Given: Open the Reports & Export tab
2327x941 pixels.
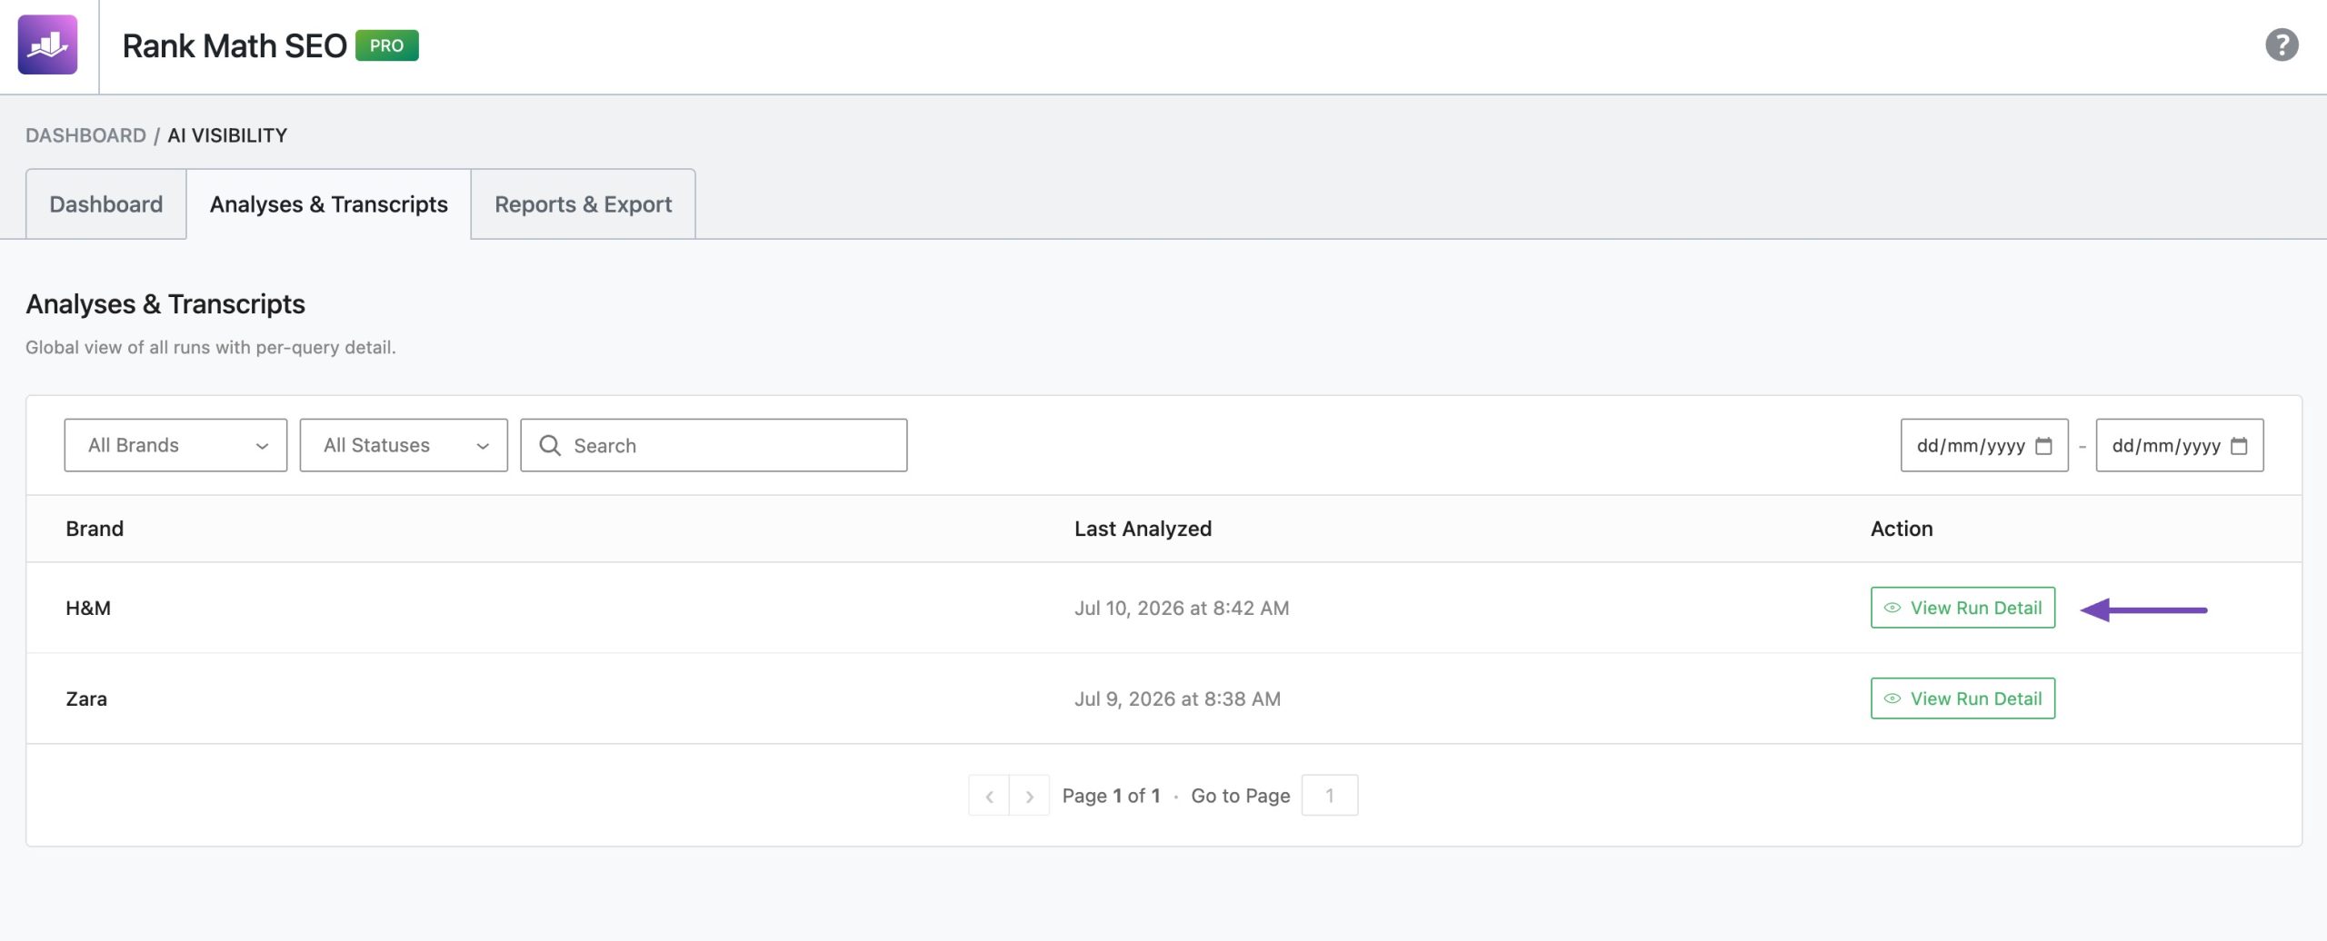Looking at the screenshot, I should click(584, 204).
